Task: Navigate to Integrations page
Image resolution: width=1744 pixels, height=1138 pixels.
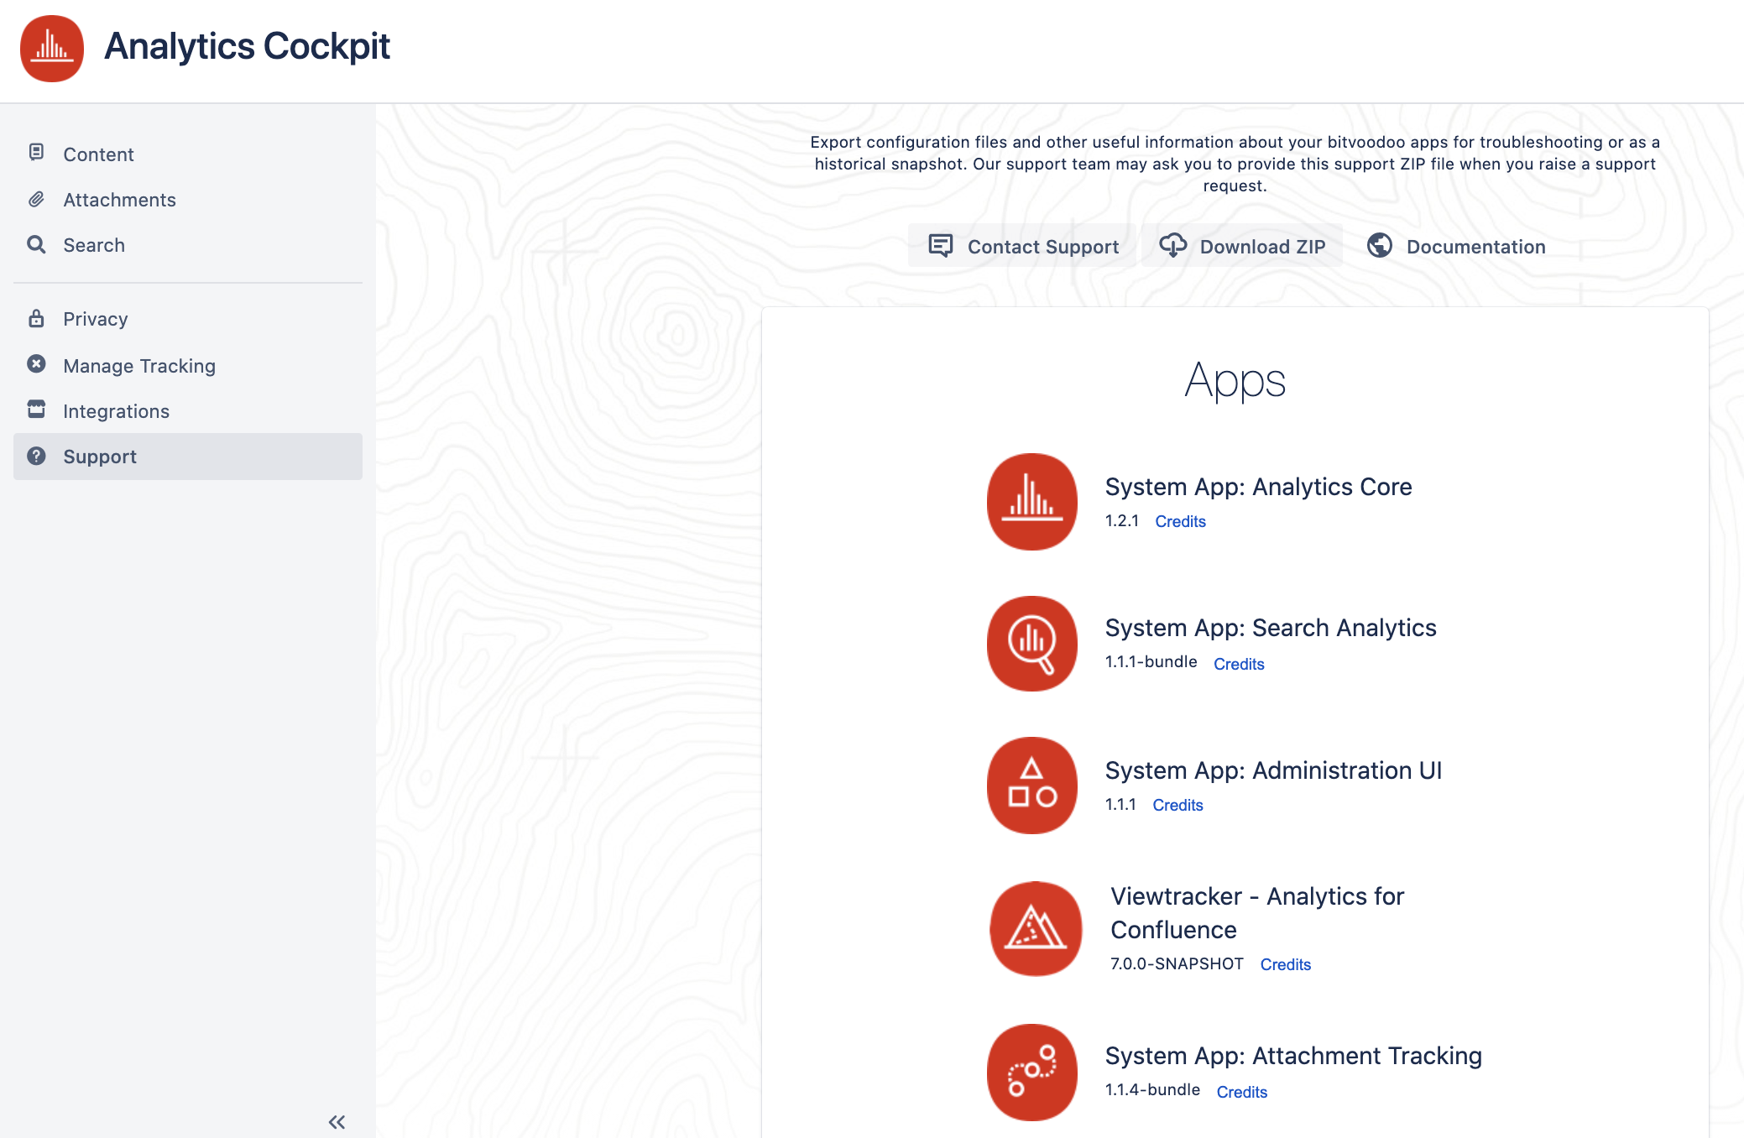Action: click(116, 411)
